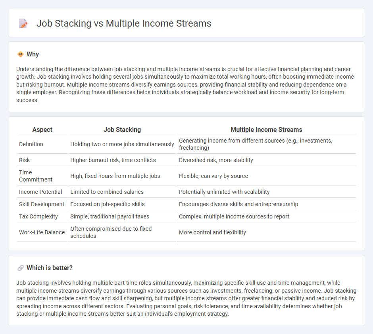Select the Skill Development row label
Viewport: 373px width, 334px height.
pos(42,204)
